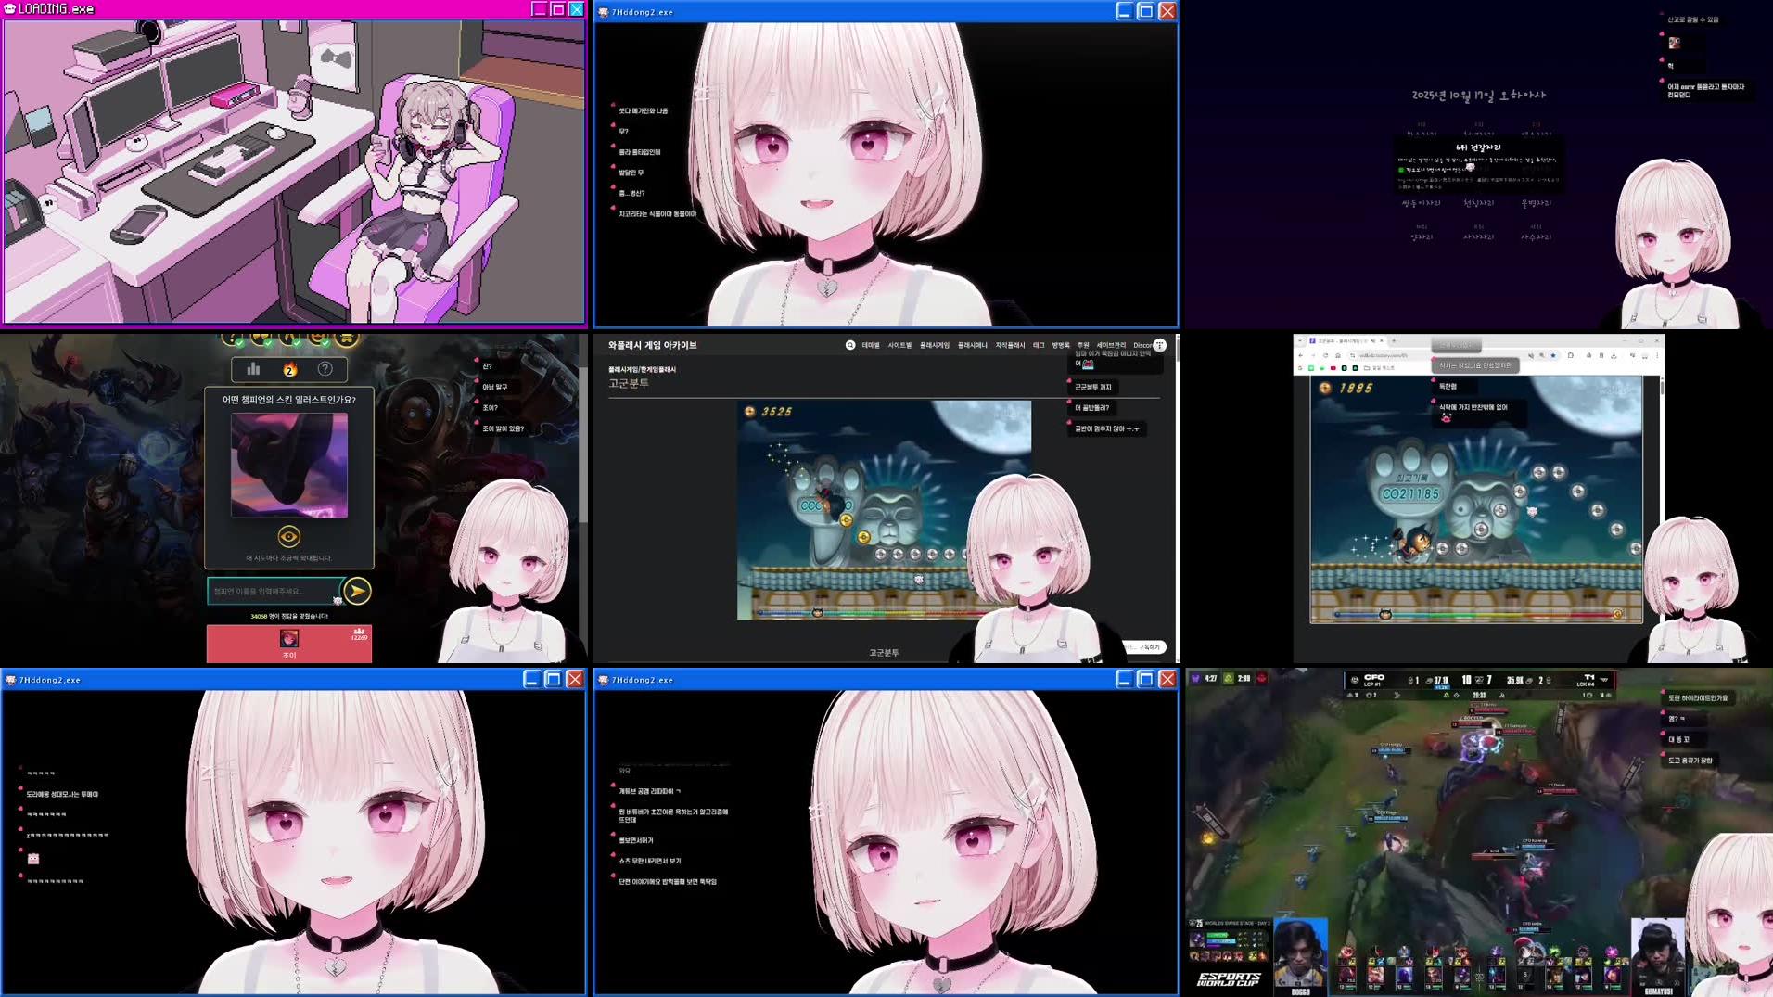
Task: Open Chrome's three-dot overflow menu
Action: coord(1656,356)
